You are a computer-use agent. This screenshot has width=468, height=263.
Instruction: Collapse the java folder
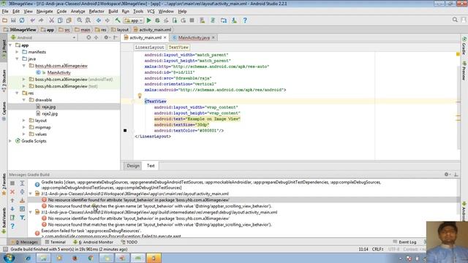(x=18, y=58)
